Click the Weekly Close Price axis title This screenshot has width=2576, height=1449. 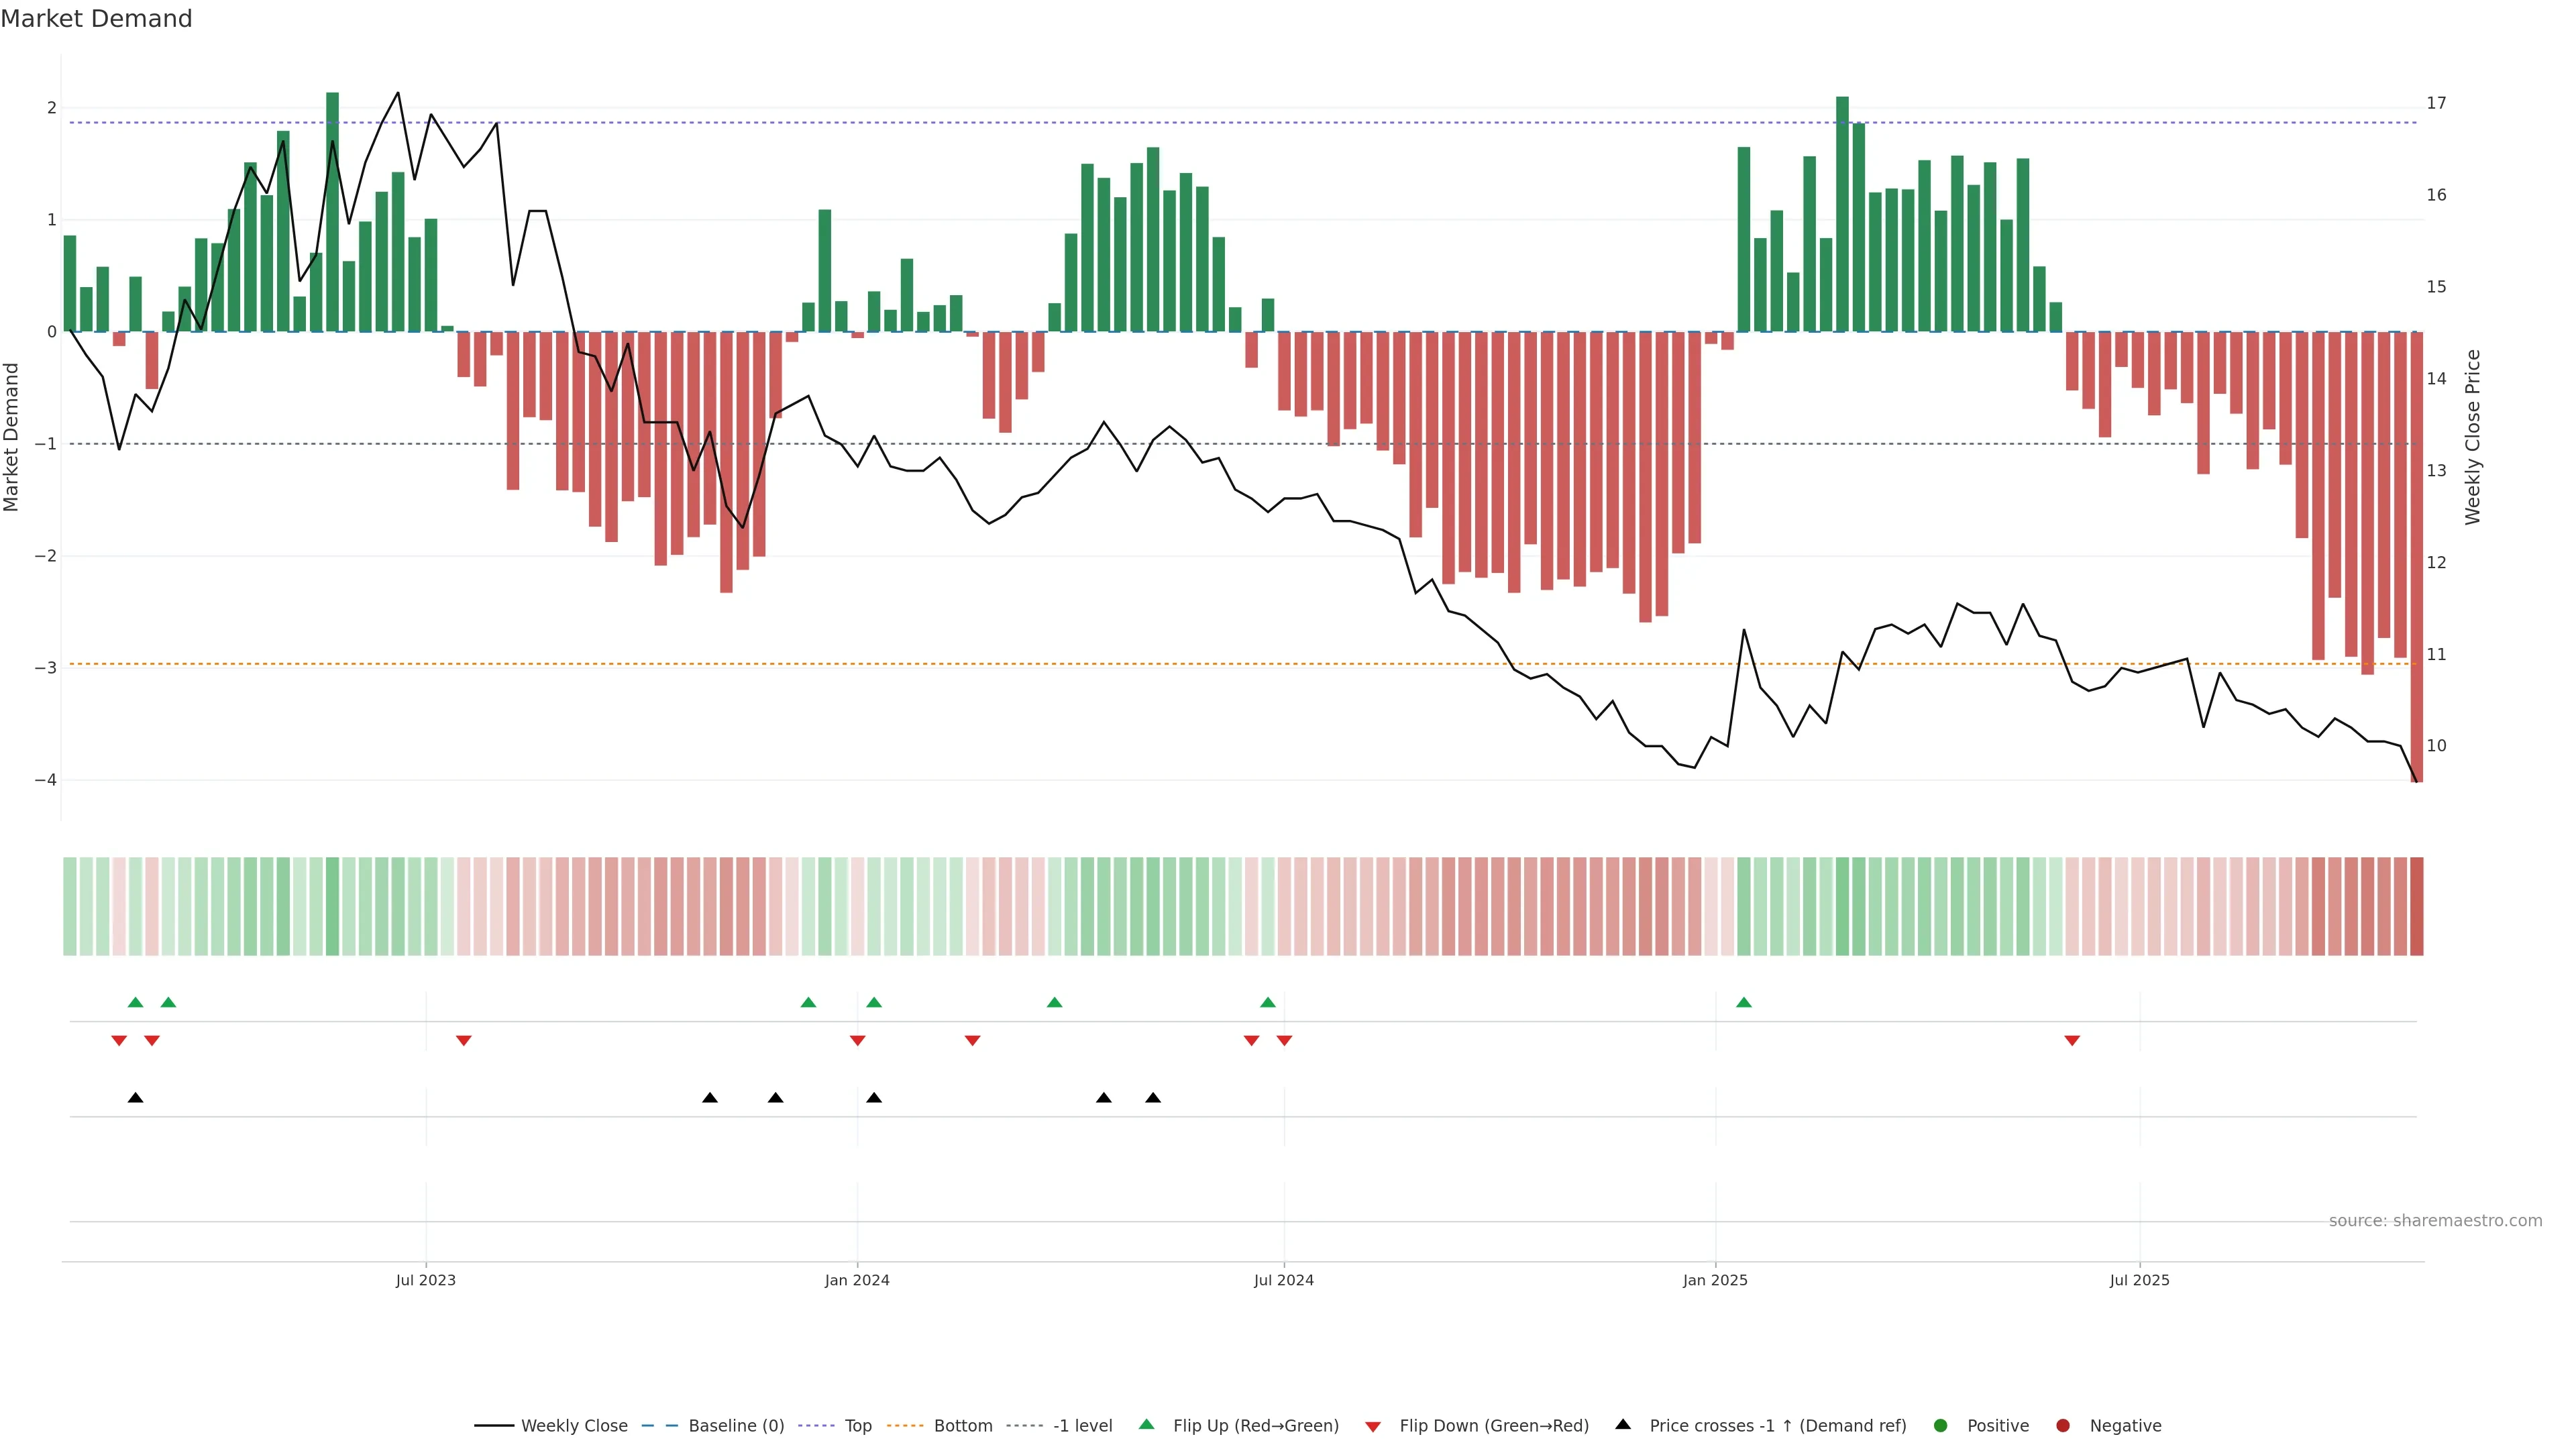[x=2472, y=437]
